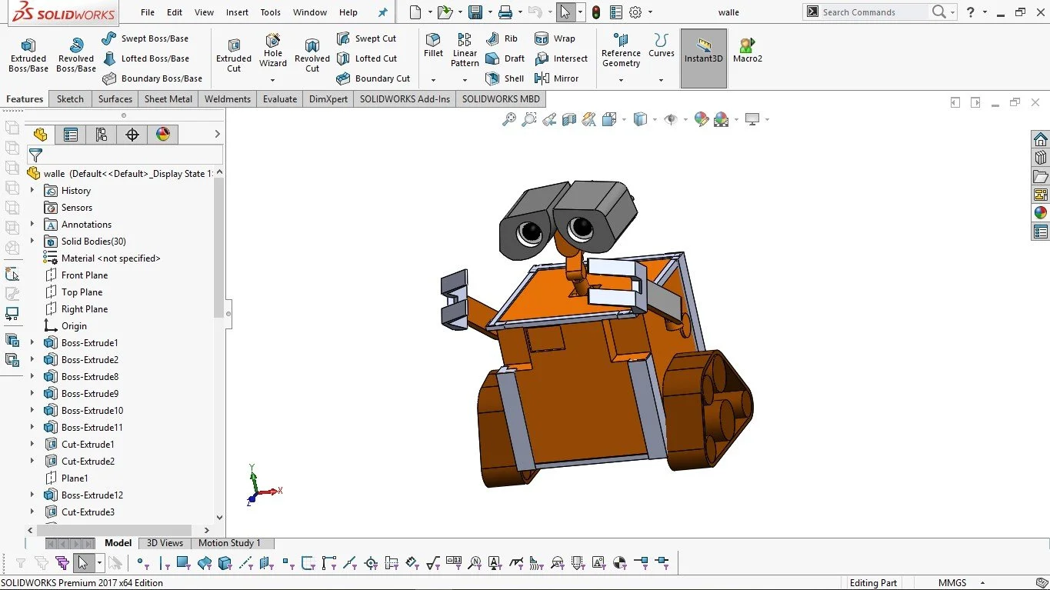Expand the Boss-Extrude12 feature

pyautogui.click(x=32, y=495)
